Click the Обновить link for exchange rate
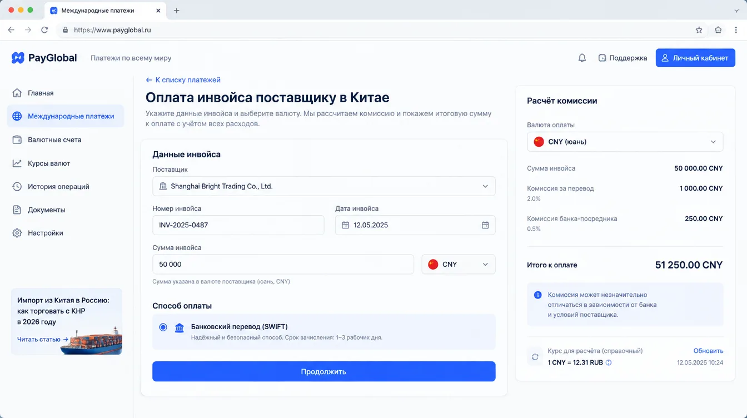The image size is (747, 418). pyautogui.click(x=708, y=351)
